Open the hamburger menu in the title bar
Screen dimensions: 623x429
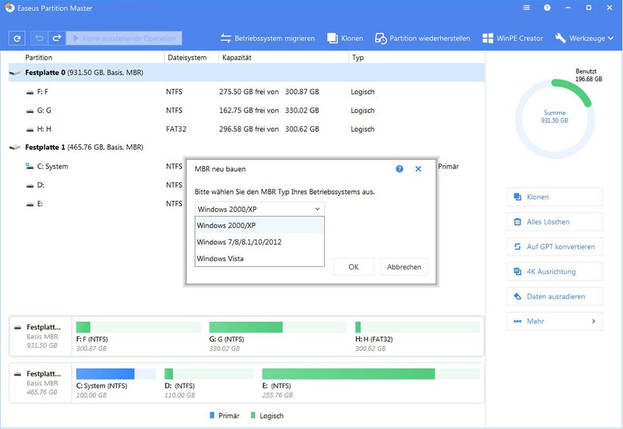tap(526, 7)
